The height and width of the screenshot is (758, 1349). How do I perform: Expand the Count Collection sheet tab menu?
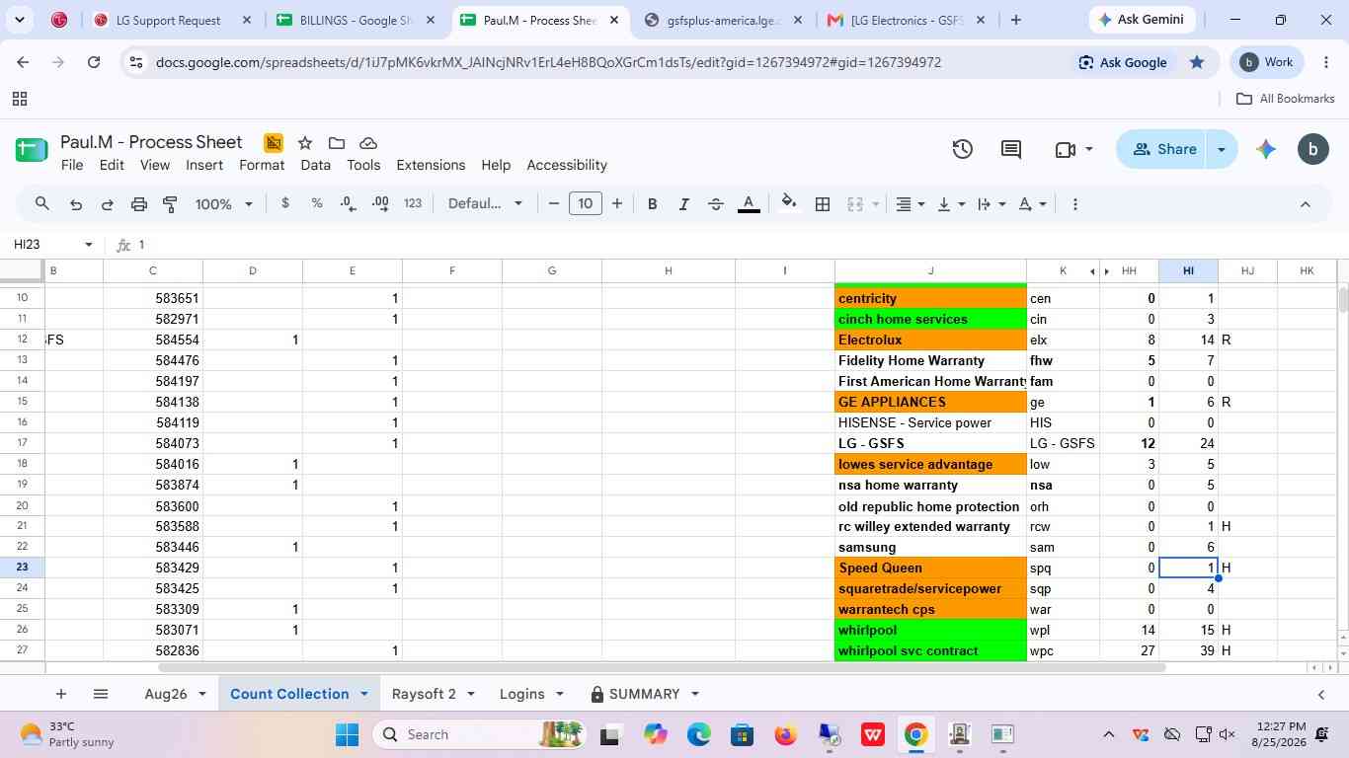[363, 694]
